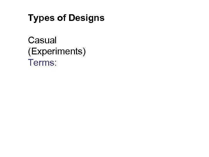Click the "(Experiments)" text line
The width and height of the screenshot is (209, 157).
pos(57,51)
